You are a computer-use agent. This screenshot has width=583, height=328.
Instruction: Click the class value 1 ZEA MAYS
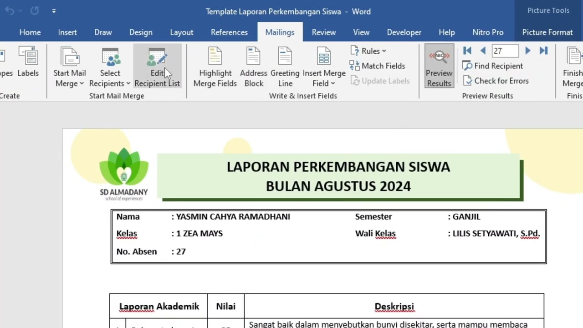199,234
